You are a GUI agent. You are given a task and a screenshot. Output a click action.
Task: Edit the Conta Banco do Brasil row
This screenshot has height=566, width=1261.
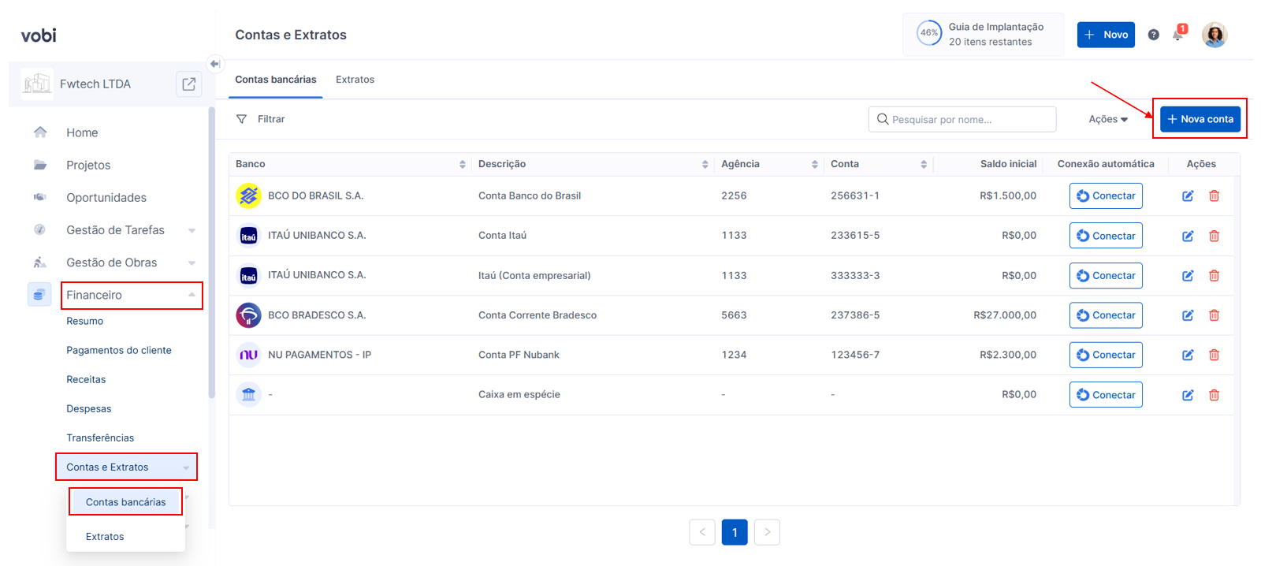(x=1188, y=196)
